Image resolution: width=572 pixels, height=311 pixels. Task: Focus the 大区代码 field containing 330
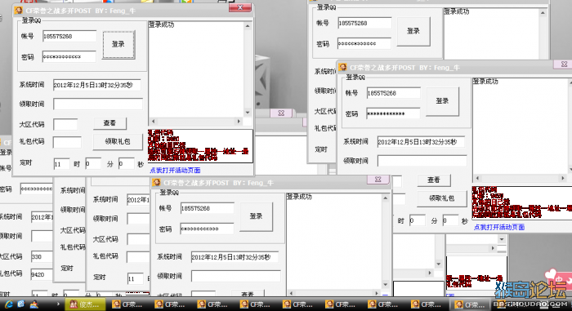(x=42, y=256)
